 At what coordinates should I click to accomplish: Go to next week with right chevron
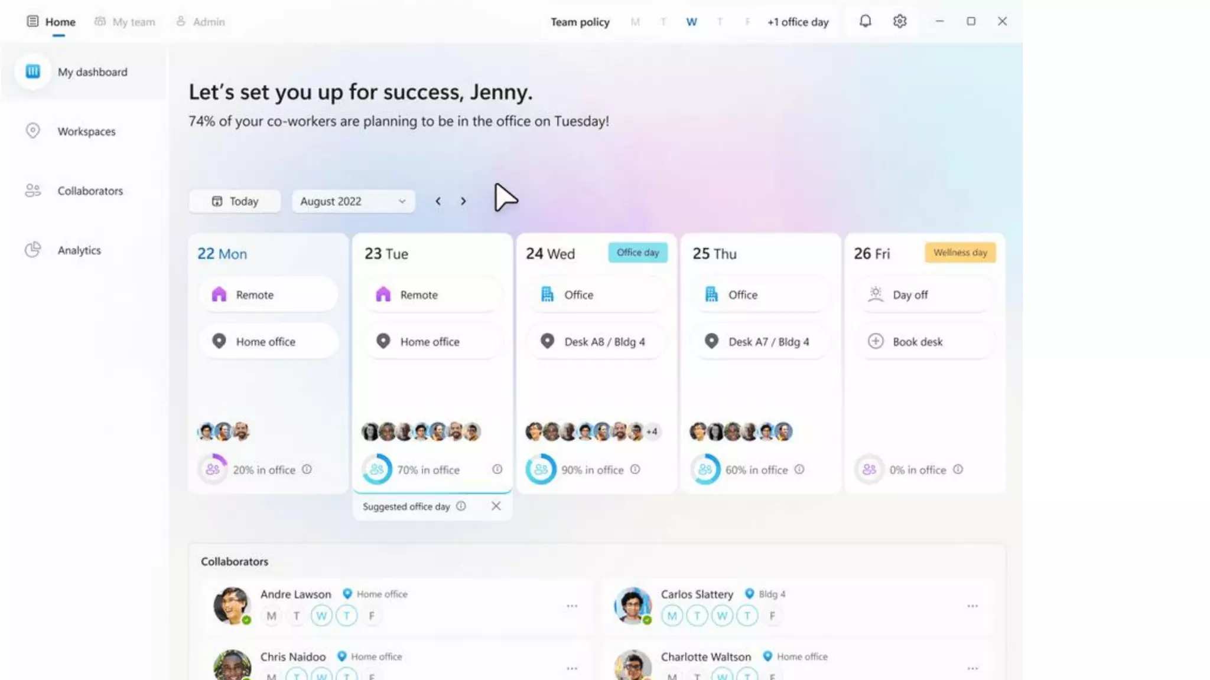(x=463, y=201)
